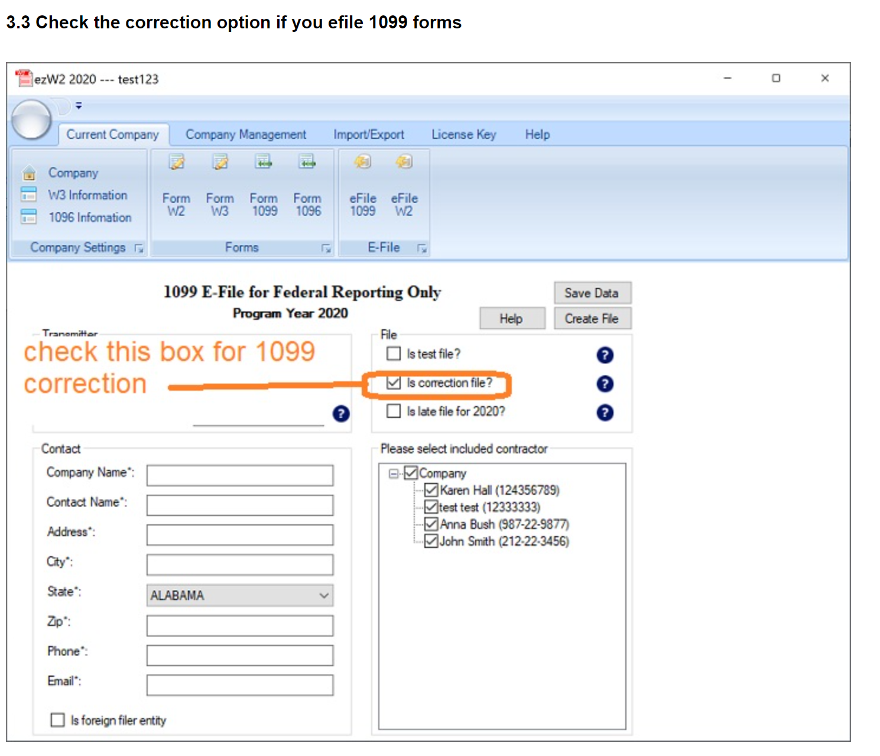Uncheck the Company contractor group checkbox

[411, 473]
